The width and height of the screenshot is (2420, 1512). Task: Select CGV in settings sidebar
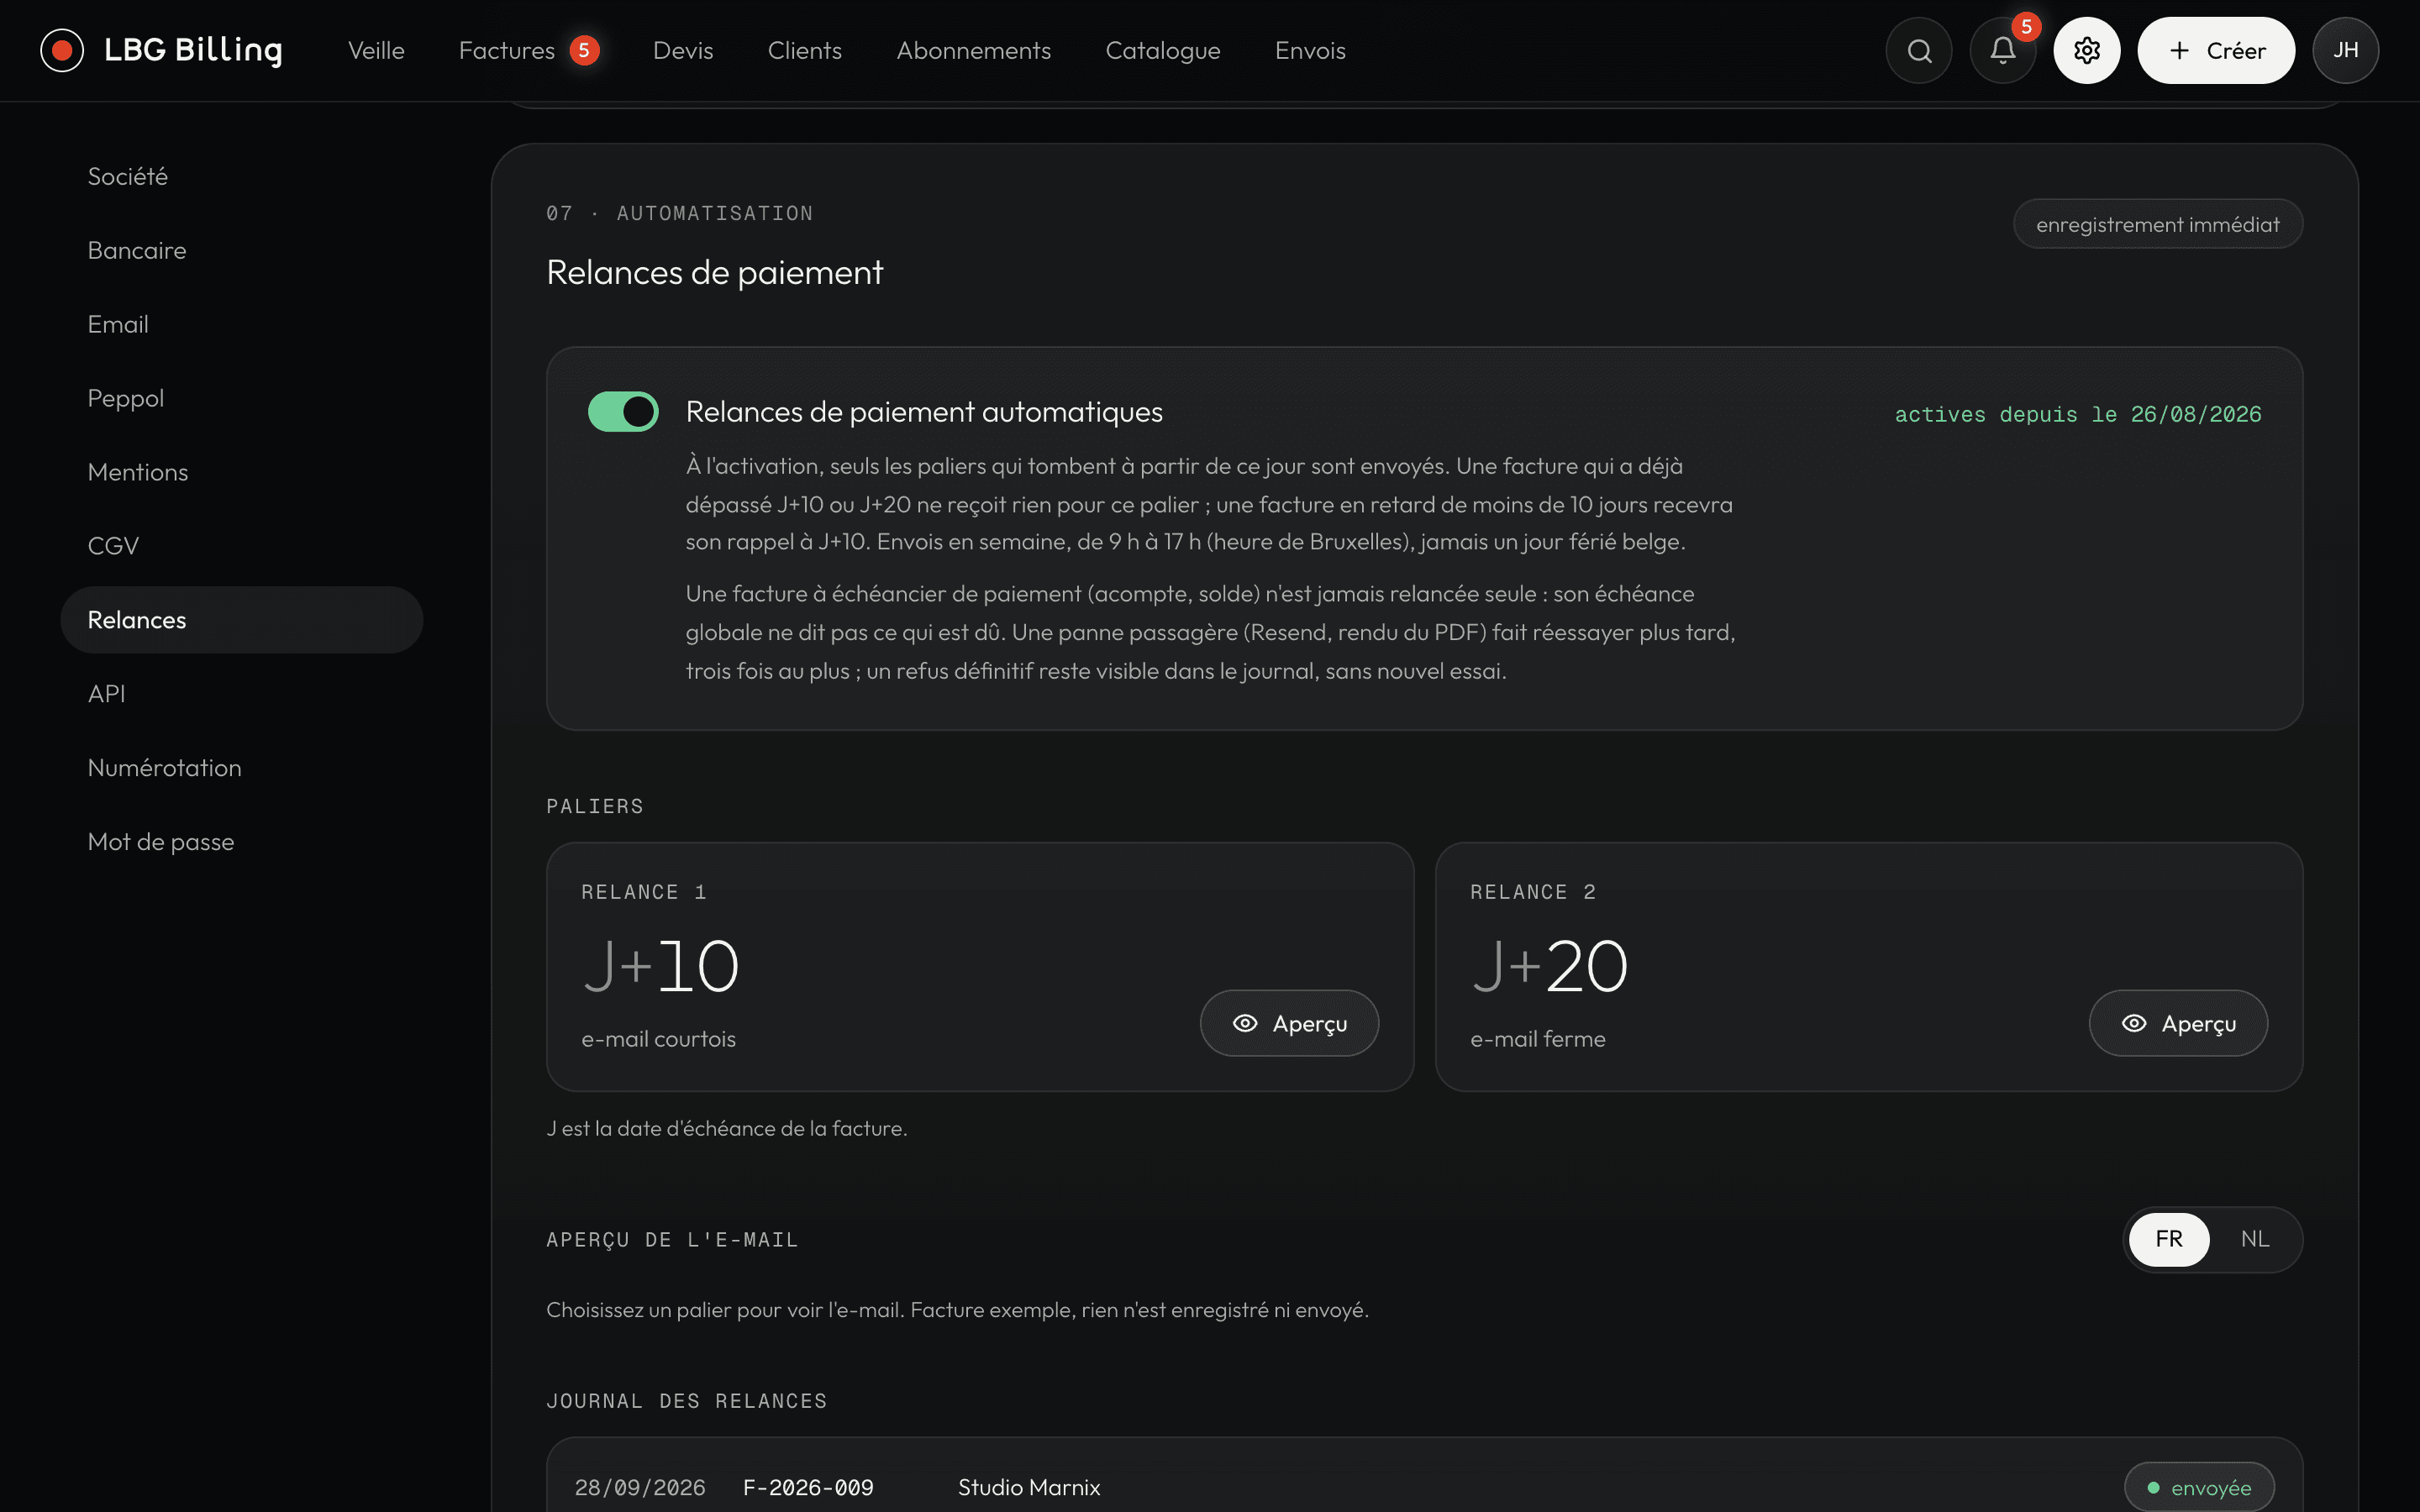pyautogui.click(x=241, y=546)
